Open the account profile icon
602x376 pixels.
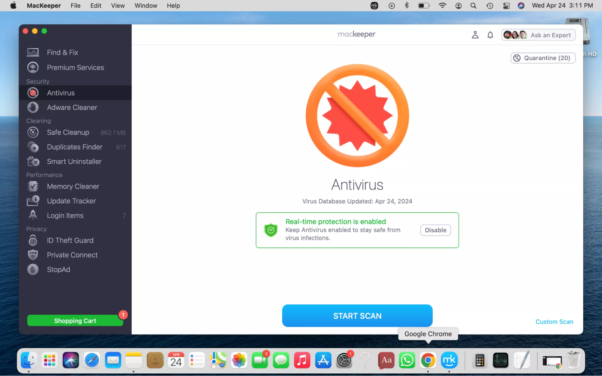(x=475, y=35)
